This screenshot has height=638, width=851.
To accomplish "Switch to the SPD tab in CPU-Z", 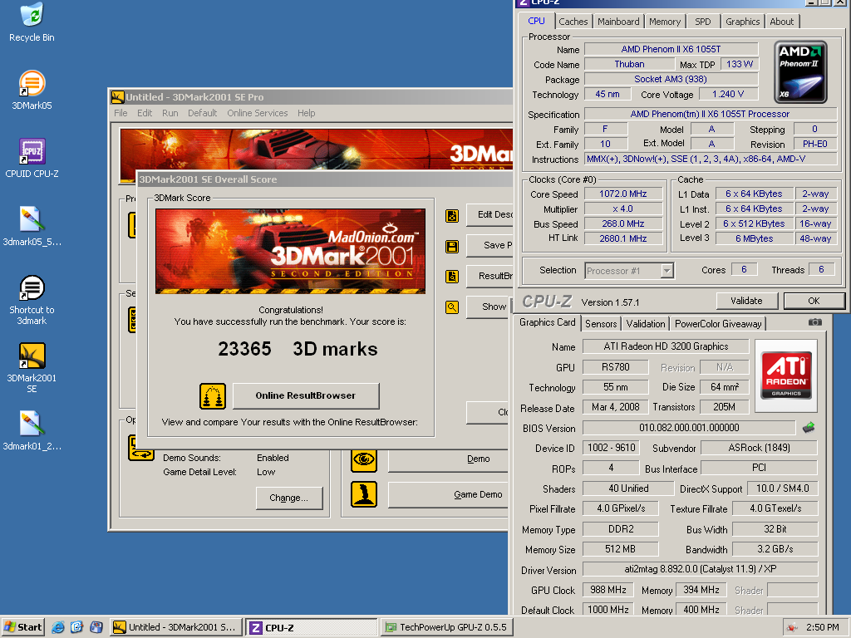I will (703, 22).
